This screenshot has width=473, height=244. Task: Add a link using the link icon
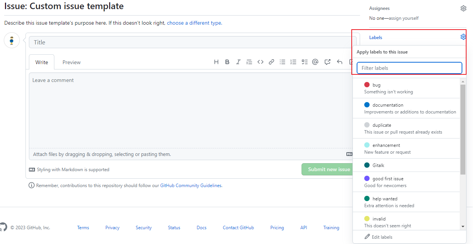(271, 62)
